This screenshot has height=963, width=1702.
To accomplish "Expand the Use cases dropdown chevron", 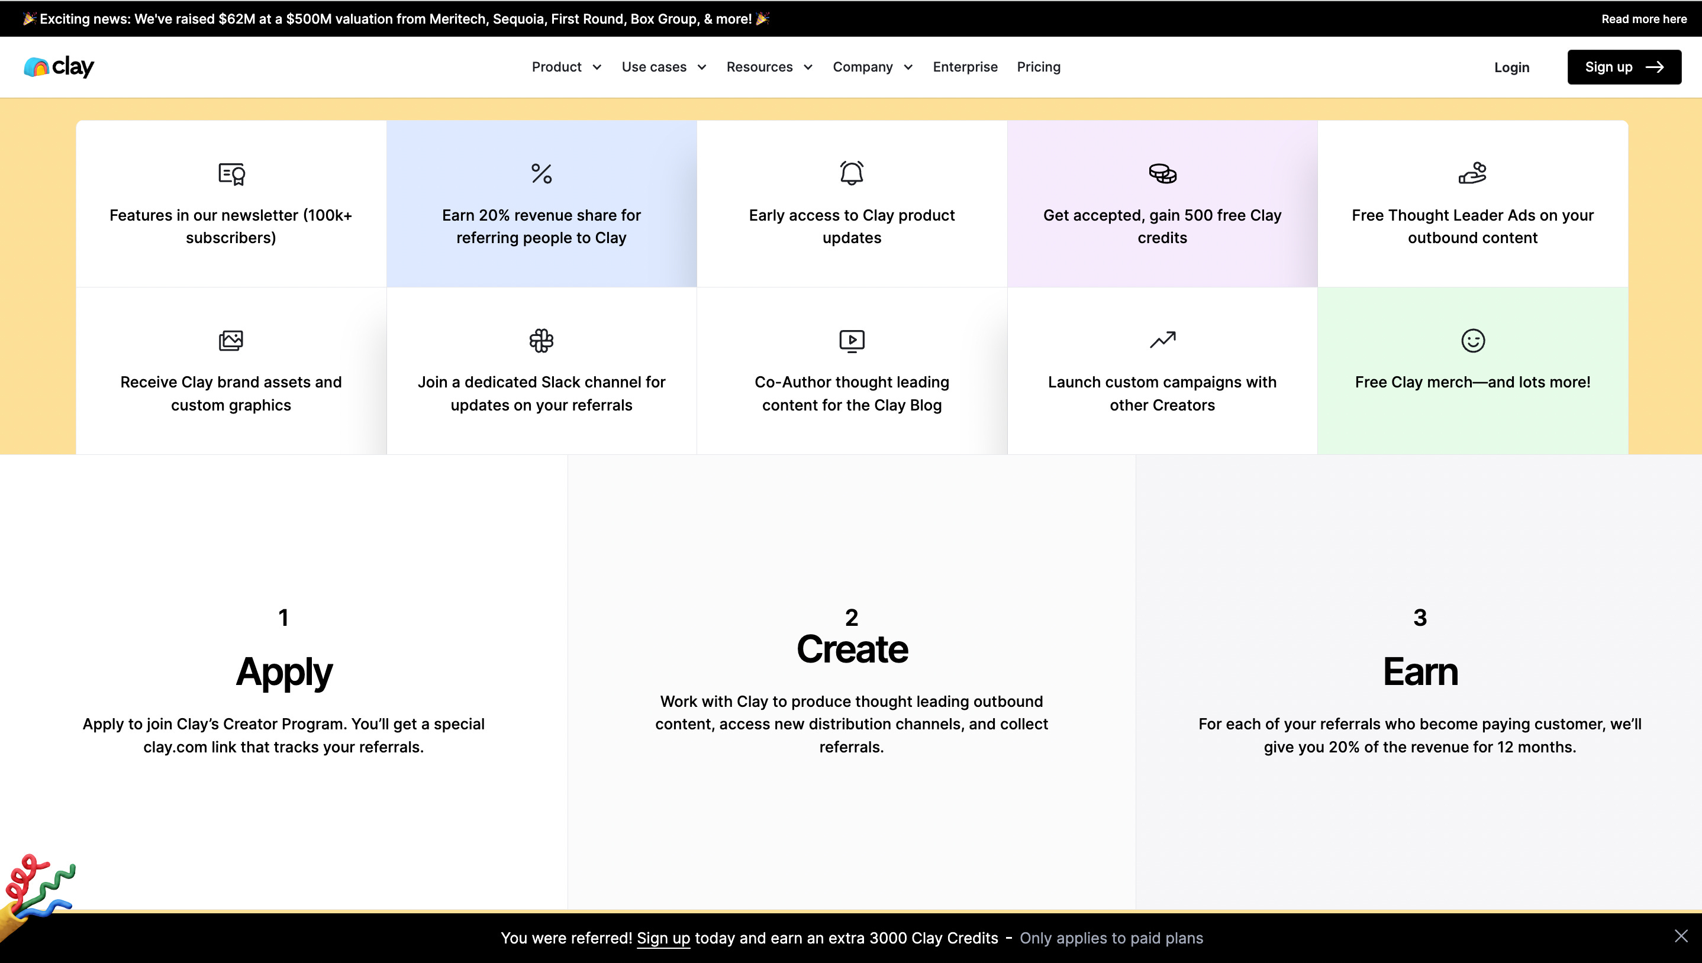I will tap(702, 67).
